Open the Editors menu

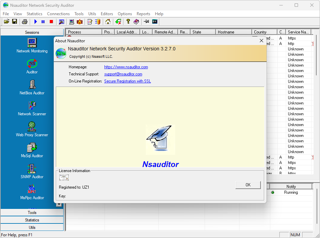point(107,14)
